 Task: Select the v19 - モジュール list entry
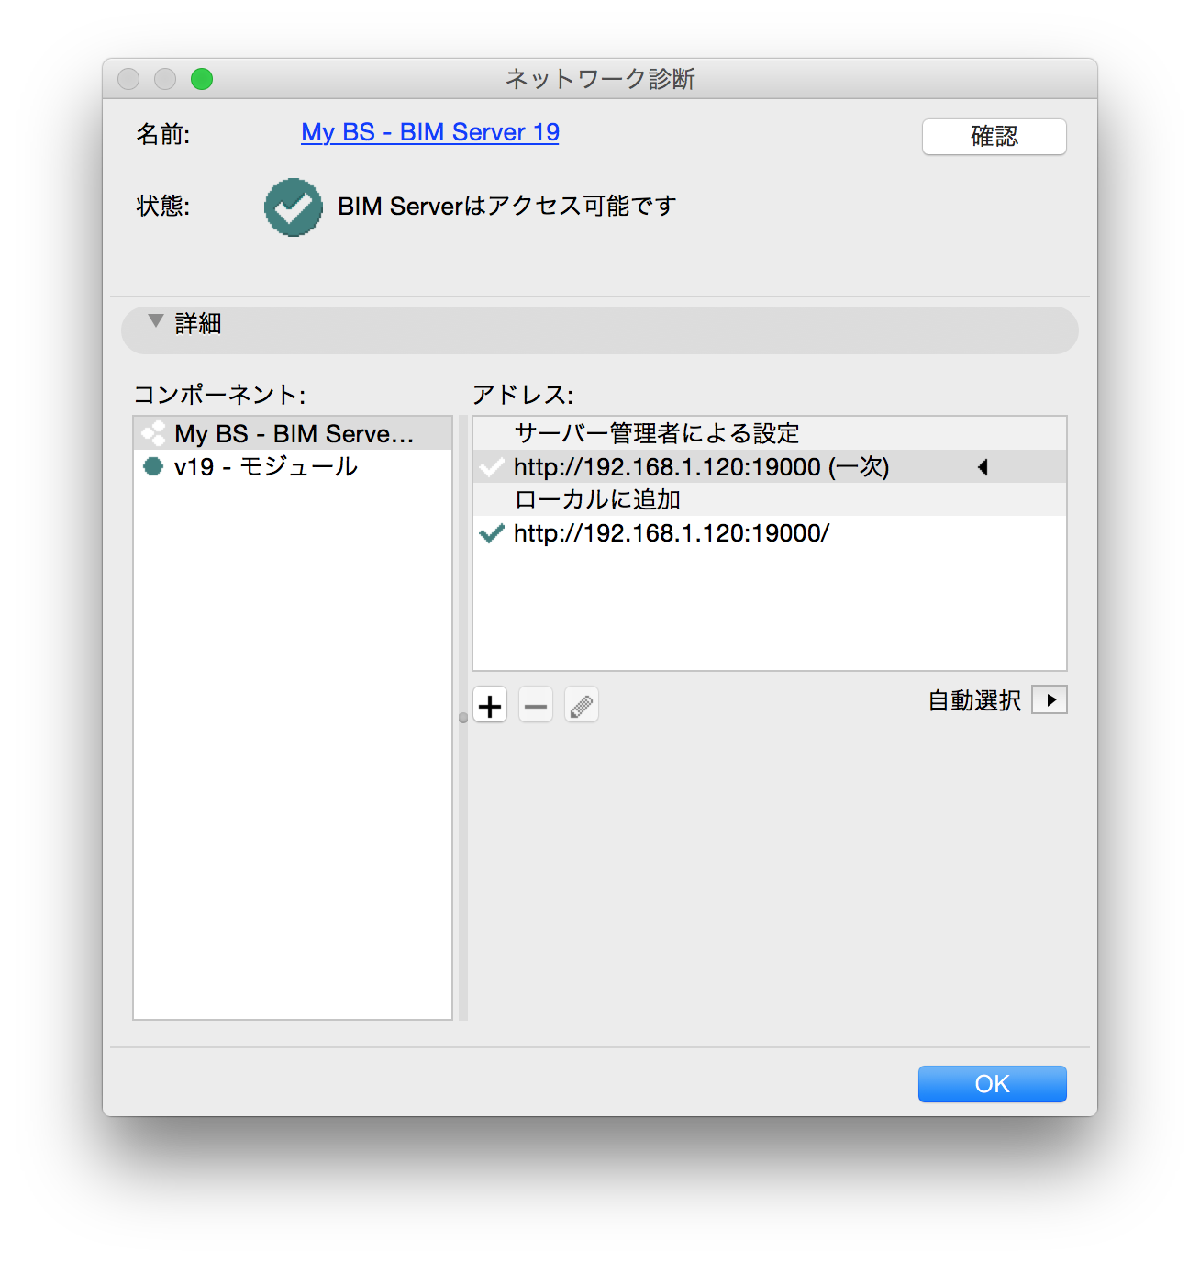266,466
